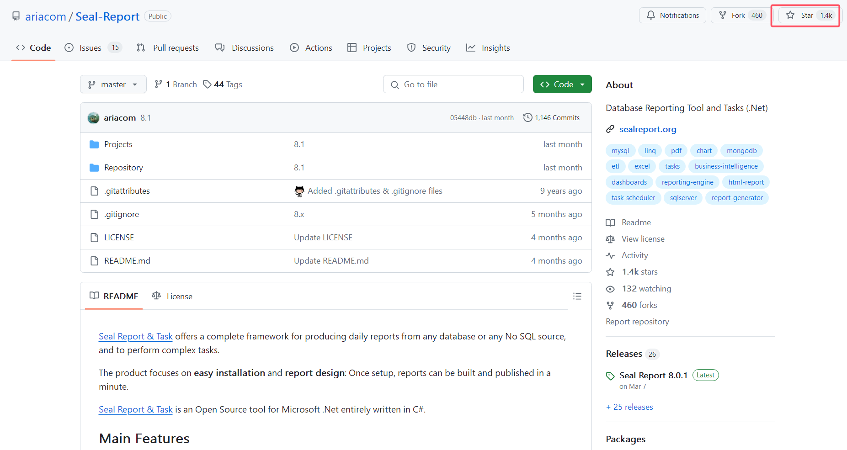
Task: Click the mongodb topic tag
Action: 742,151
